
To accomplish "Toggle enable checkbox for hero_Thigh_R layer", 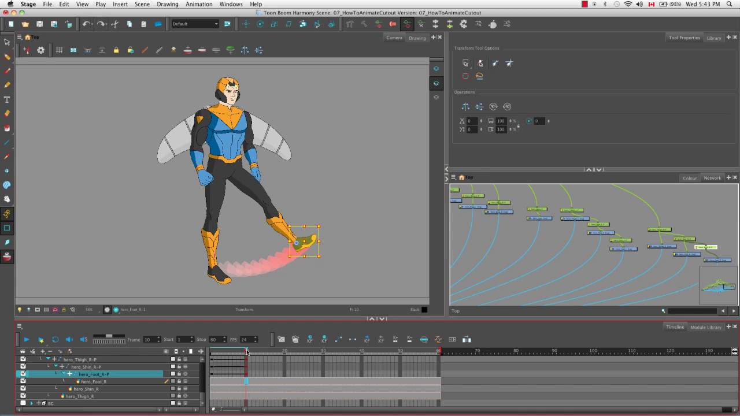I will click(x=23, y=396).
